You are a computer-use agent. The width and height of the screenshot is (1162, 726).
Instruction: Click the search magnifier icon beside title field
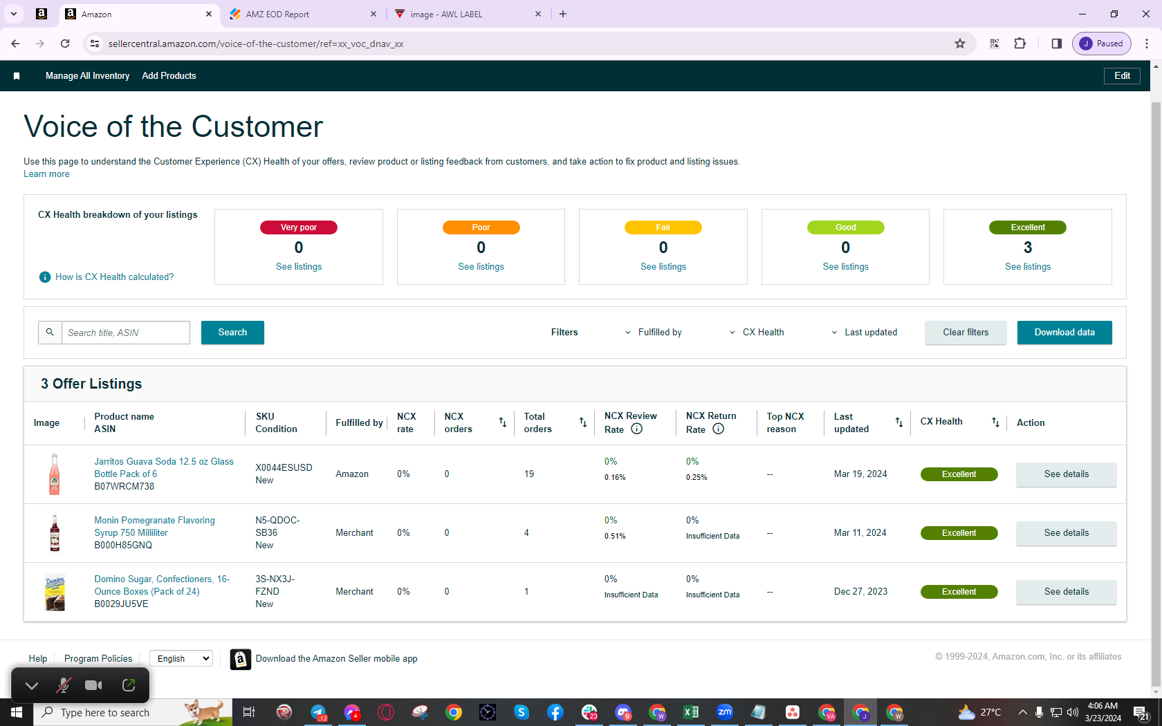(x=50, y=333)
